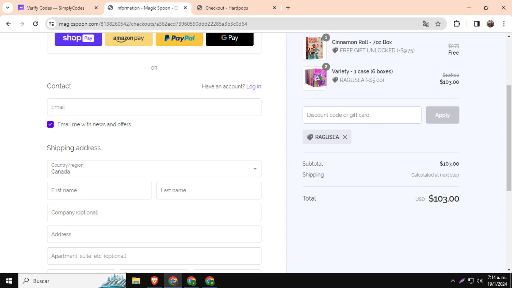Click the $103.00 total amount
Image resolution: width=512 pixels, height=288 pixels.
point(444,199)
